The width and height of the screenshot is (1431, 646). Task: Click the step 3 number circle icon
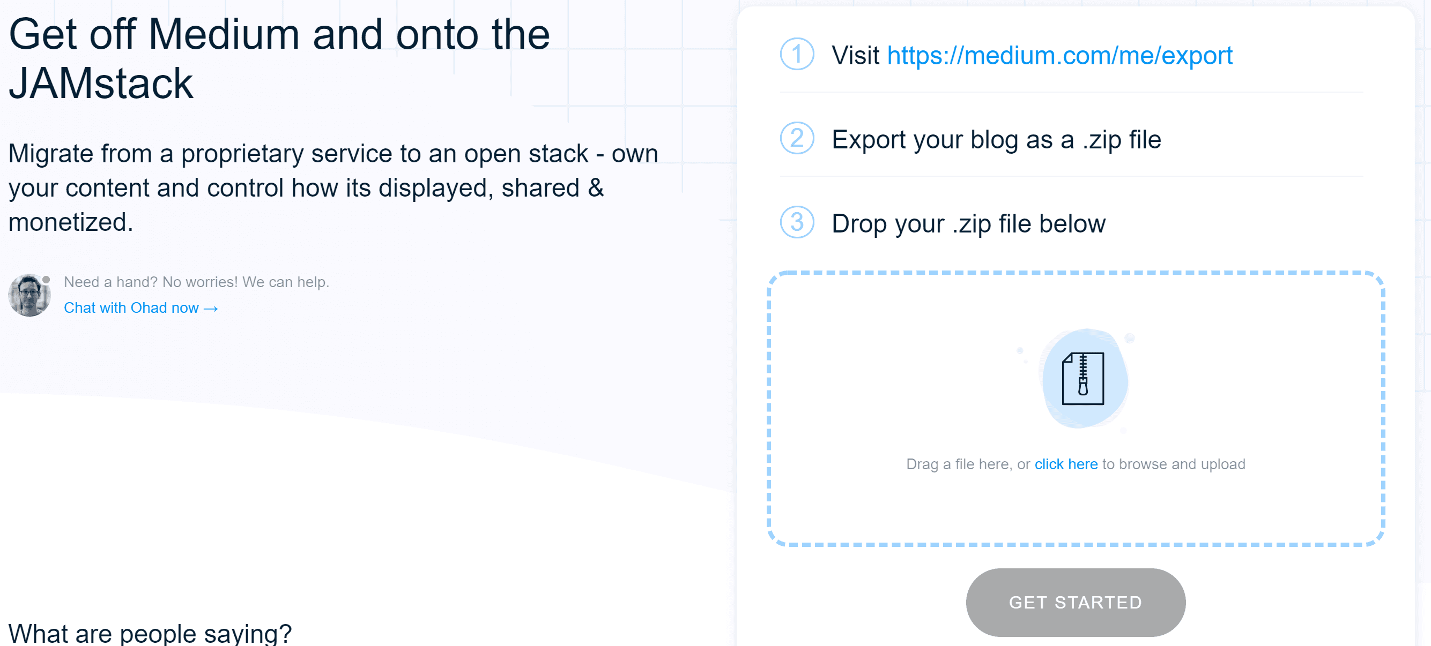point(797,222)
